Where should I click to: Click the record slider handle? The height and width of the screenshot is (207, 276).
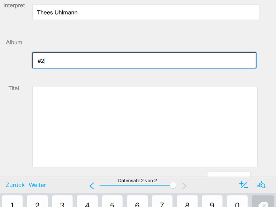coord(173,185)
